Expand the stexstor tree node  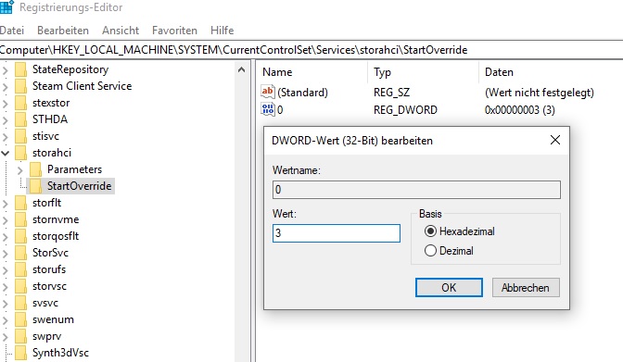coord(6,104)
